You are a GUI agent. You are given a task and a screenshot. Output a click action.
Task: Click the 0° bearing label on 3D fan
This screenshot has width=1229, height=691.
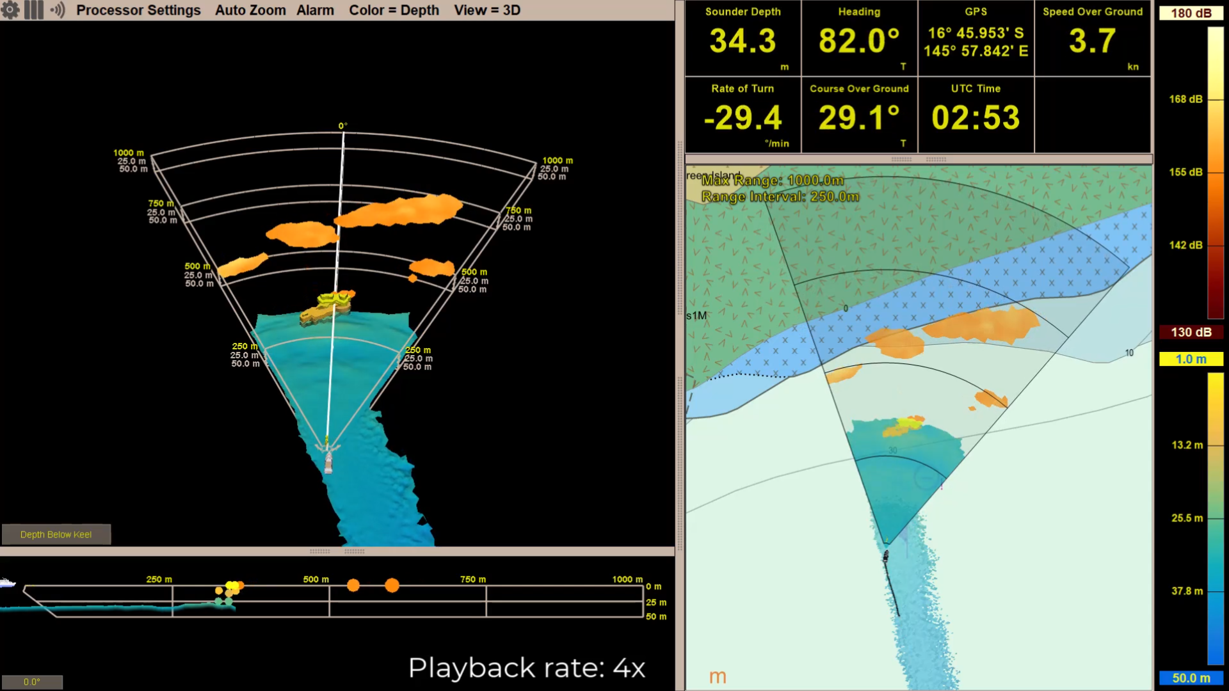click(x=343, y=126)
